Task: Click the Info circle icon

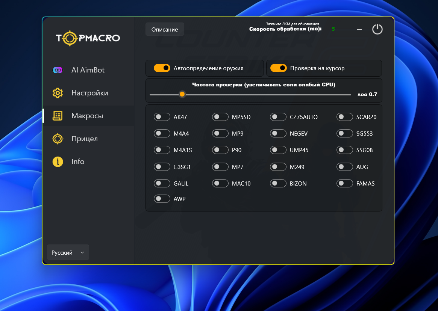Action: point(58,162)
